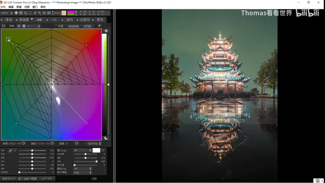Click the LUT->PS button

tap(47, 179)
